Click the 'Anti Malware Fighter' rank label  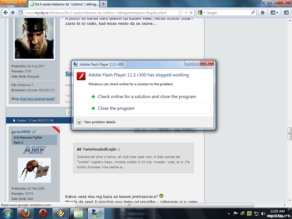click(28, 137)
